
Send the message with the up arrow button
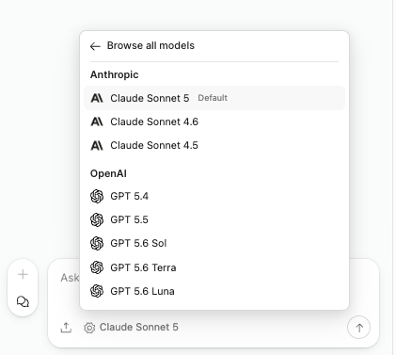(x=358, y=328)
